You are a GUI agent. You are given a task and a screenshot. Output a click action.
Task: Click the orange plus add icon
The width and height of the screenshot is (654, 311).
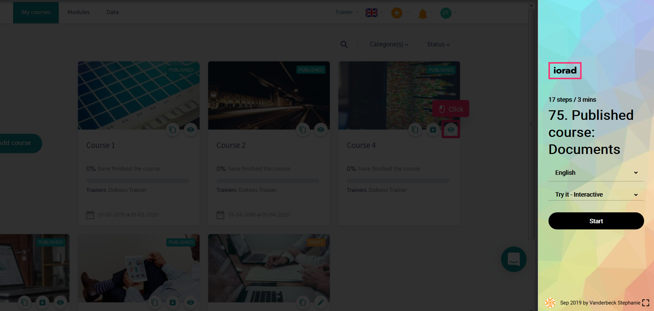pyautogui.click(x=396, y=13)
